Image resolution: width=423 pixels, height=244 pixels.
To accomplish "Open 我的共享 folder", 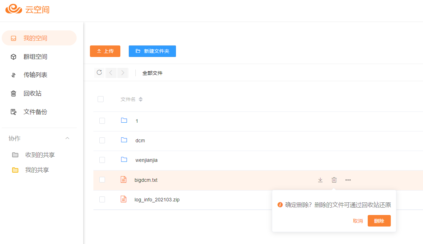I will [x=37, y=170].
